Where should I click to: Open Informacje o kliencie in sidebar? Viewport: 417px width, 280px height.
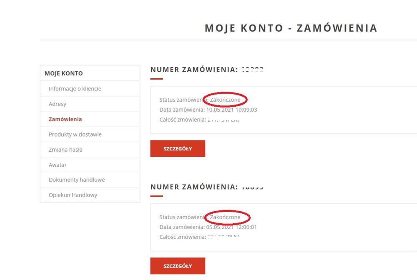tap(75, 89)
